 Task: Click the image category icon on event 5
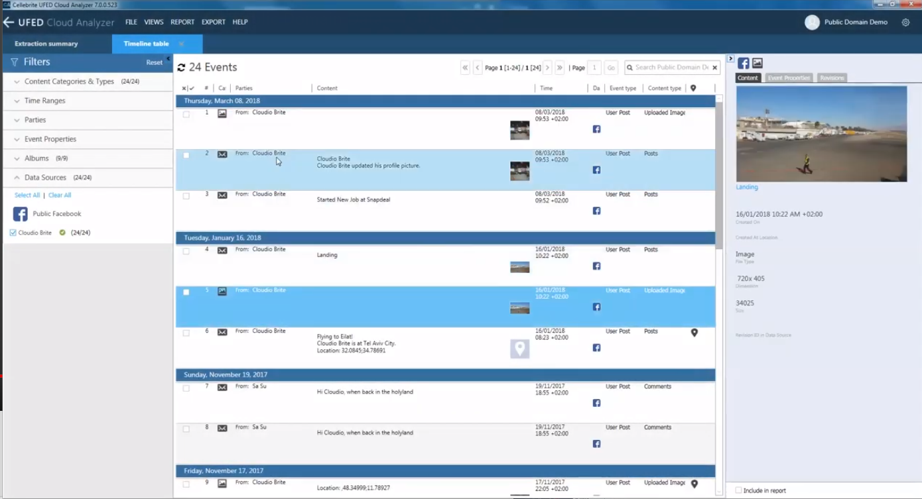tap(222, 292)
